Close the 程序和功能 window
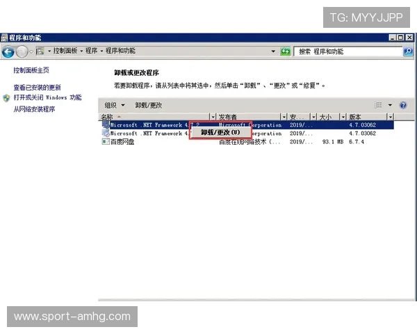 [409, 38]
